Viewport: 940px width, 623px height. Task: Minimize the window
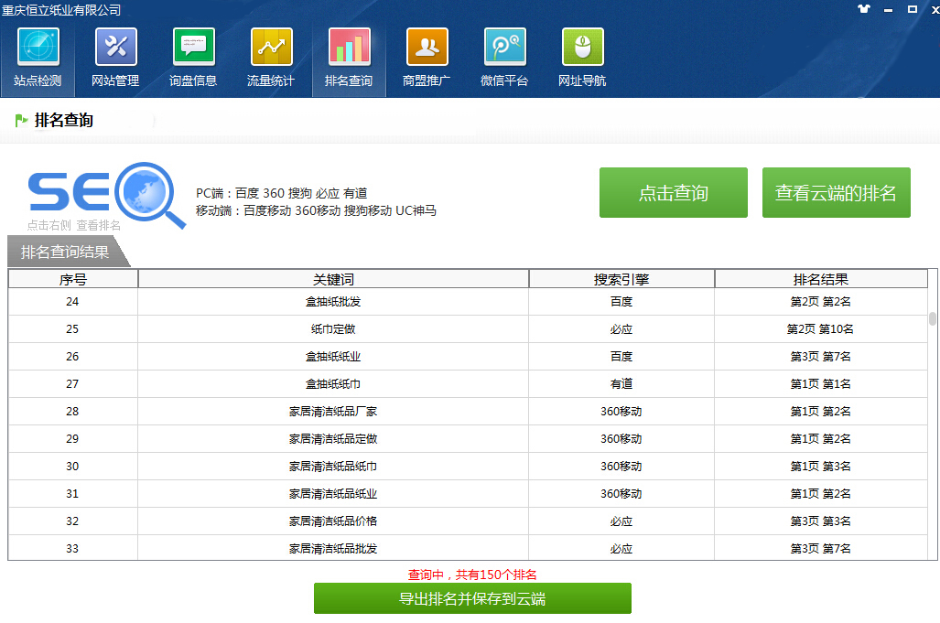coord(888,9)
